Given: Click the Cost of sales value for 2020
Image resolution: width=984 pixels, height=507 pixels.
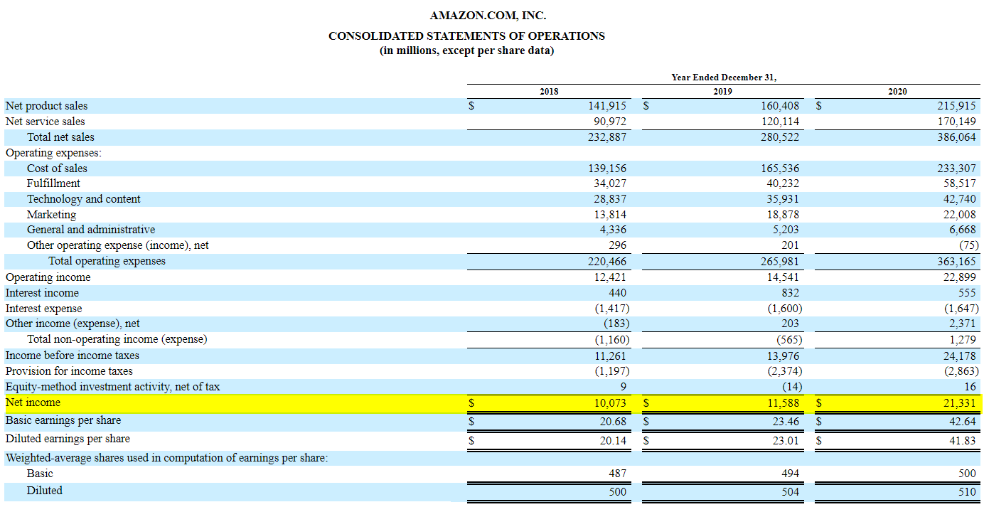Looking at the screenshot, I should coord(958,168).
